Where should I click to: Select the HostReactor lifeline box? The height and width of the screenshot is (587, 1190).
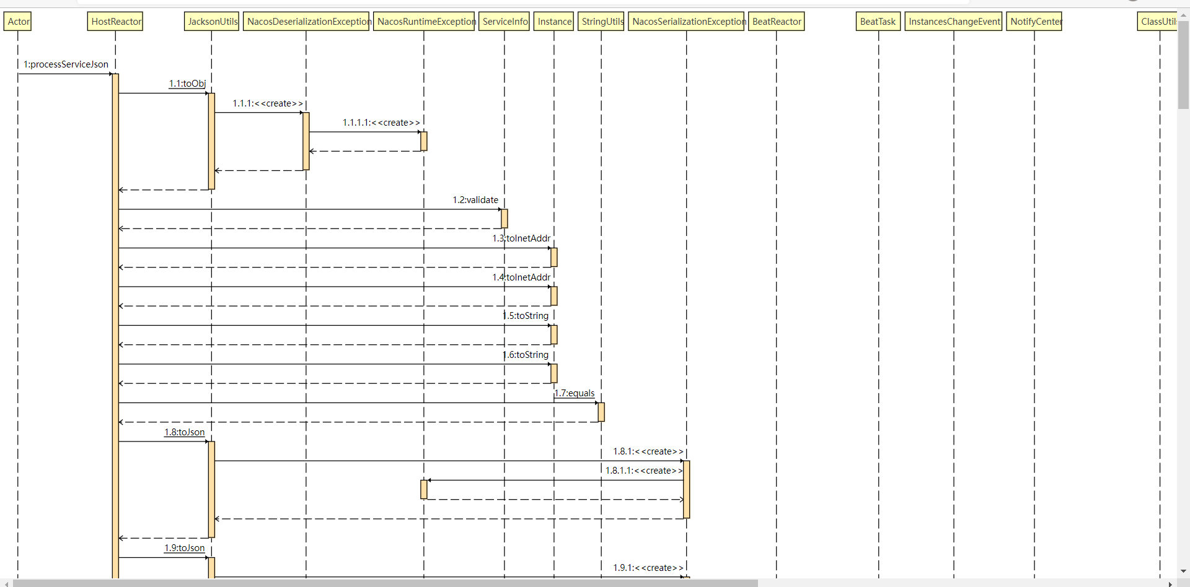[115, 21]
